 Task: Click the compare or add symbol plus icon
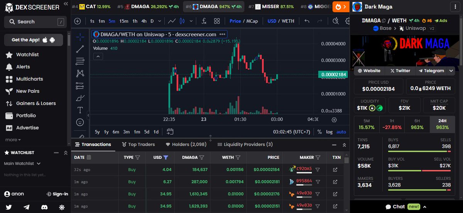point(78,21)
